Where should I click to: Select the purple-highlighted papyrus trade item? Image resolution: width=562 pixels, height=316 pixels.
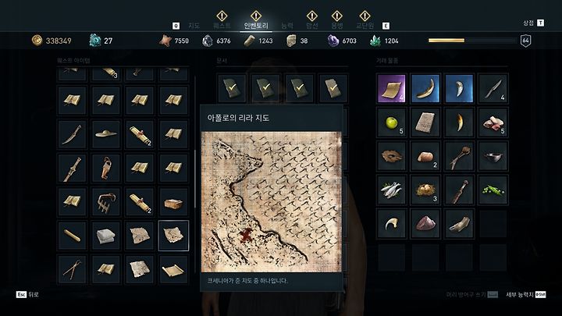391,88
